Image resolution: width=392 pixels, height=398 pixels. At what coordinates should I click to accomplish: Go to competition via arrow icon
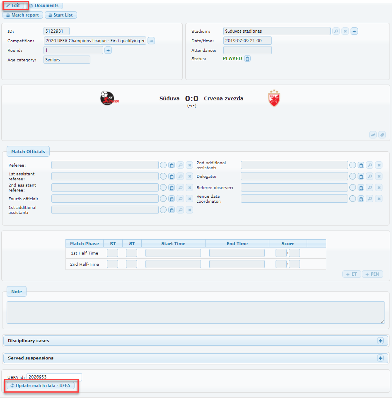tap(151, 41)
